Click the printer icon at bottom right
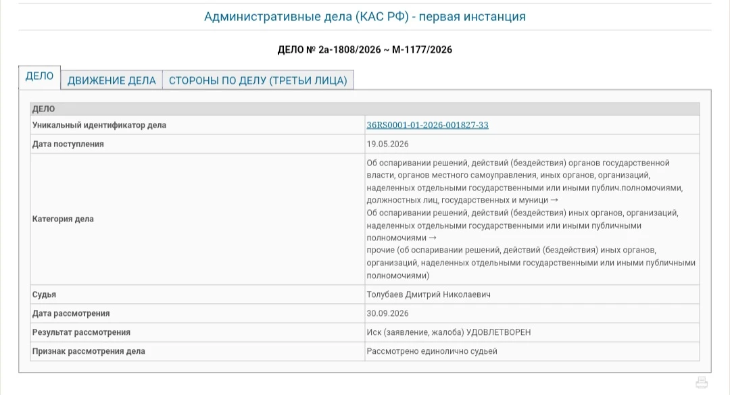This screenshot has width=730, height=395. [x=702, y=382]
